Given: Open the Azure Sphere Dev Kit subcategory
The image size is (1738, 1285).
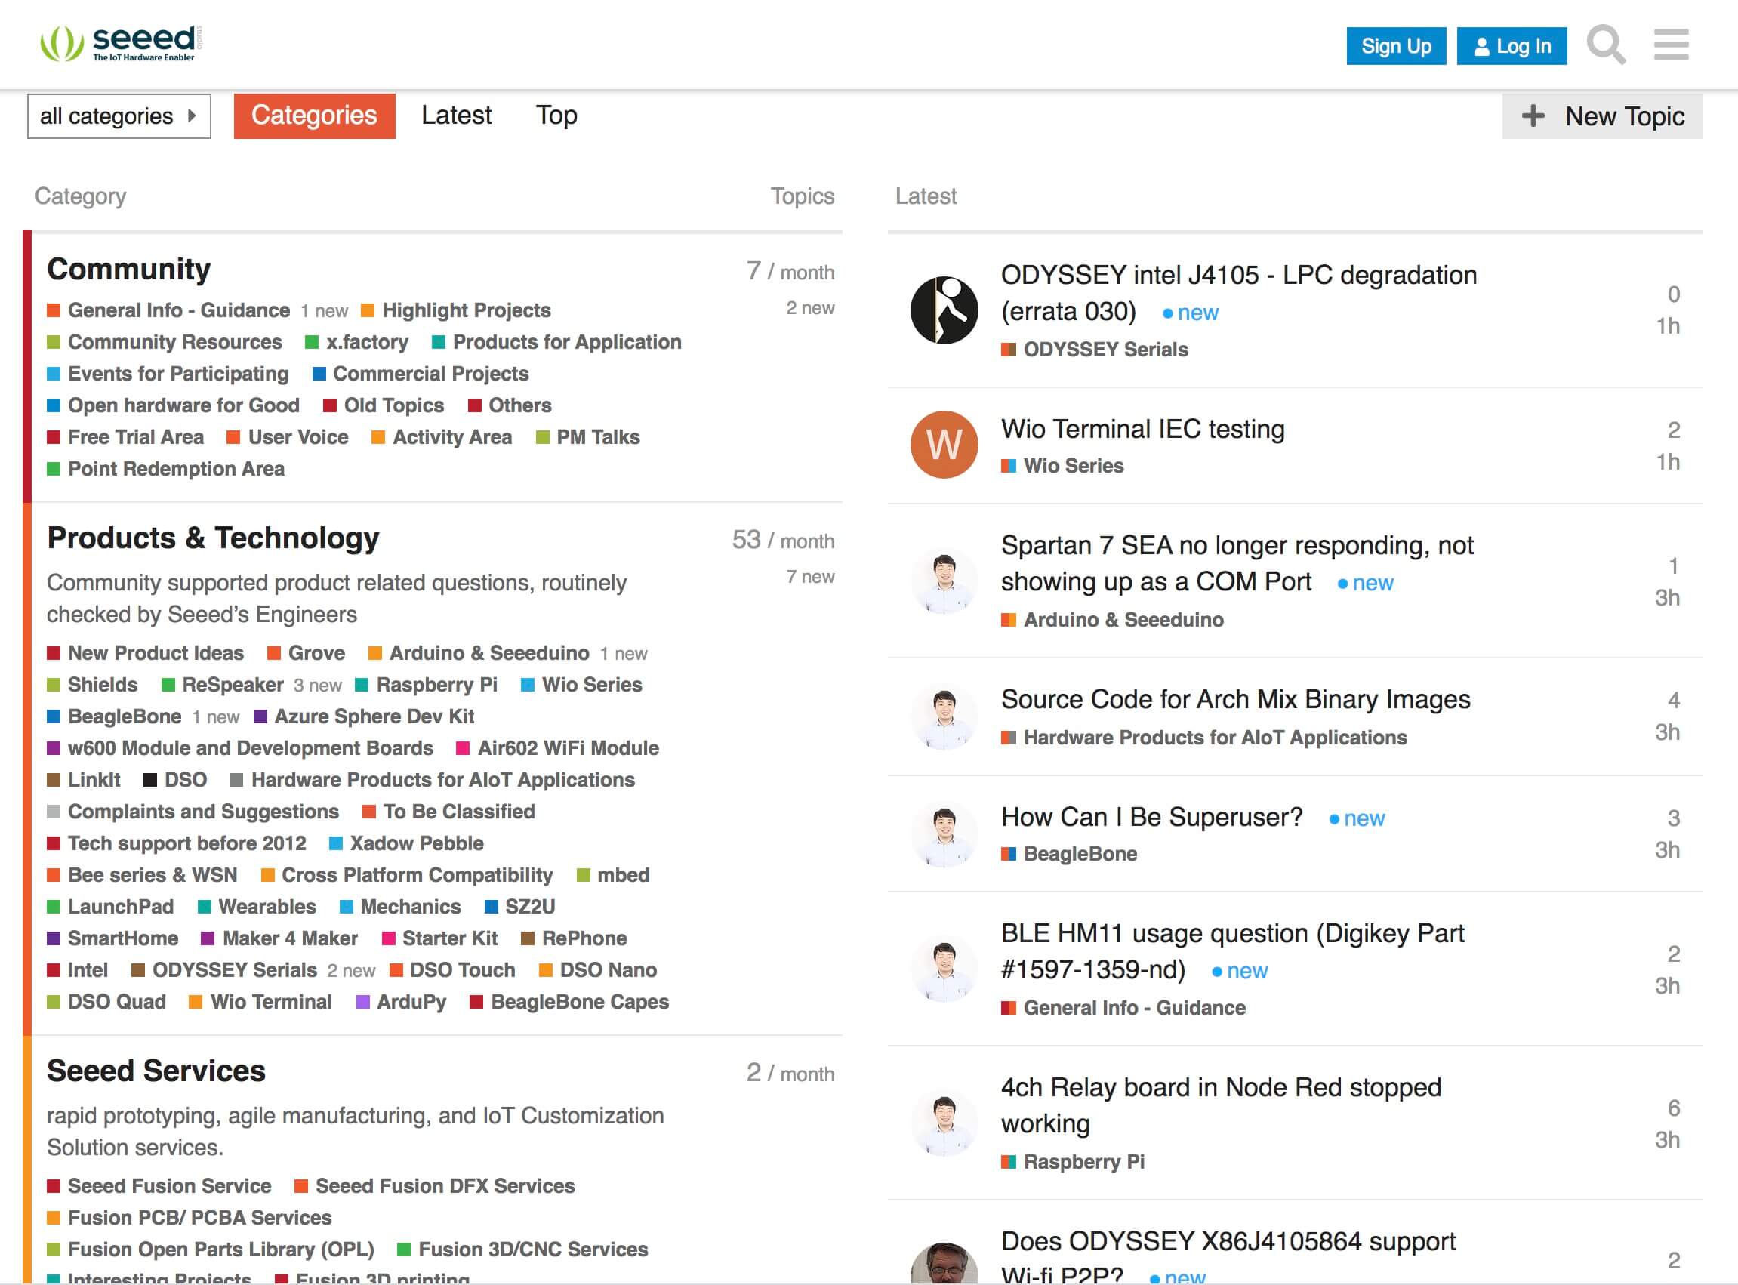Looking at the screenshot, I should point(364,716).
